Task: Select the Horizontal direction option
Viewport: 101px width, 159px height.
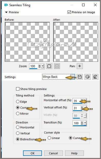Action: (x=18, y=127)
